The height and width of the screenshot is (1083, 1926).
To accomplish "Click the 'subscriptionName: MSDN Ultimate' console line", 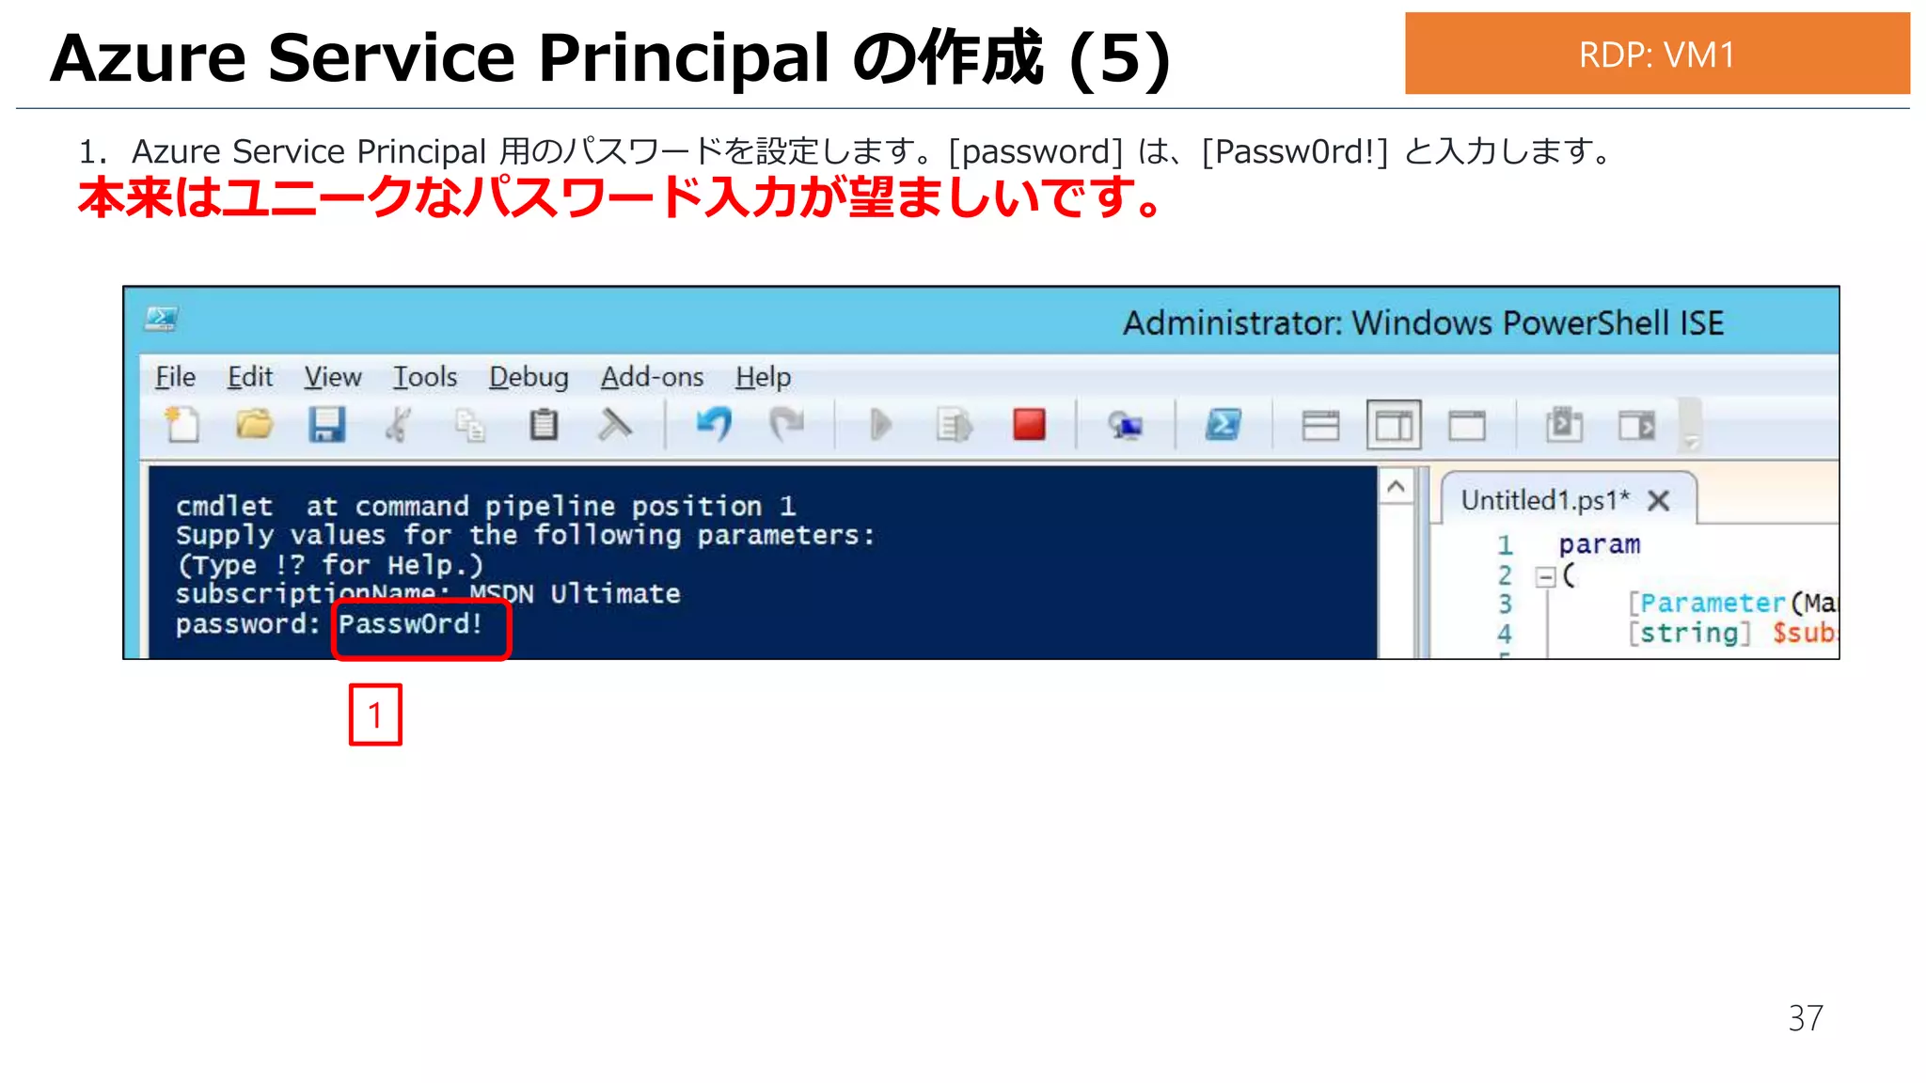I will [428, 594].
